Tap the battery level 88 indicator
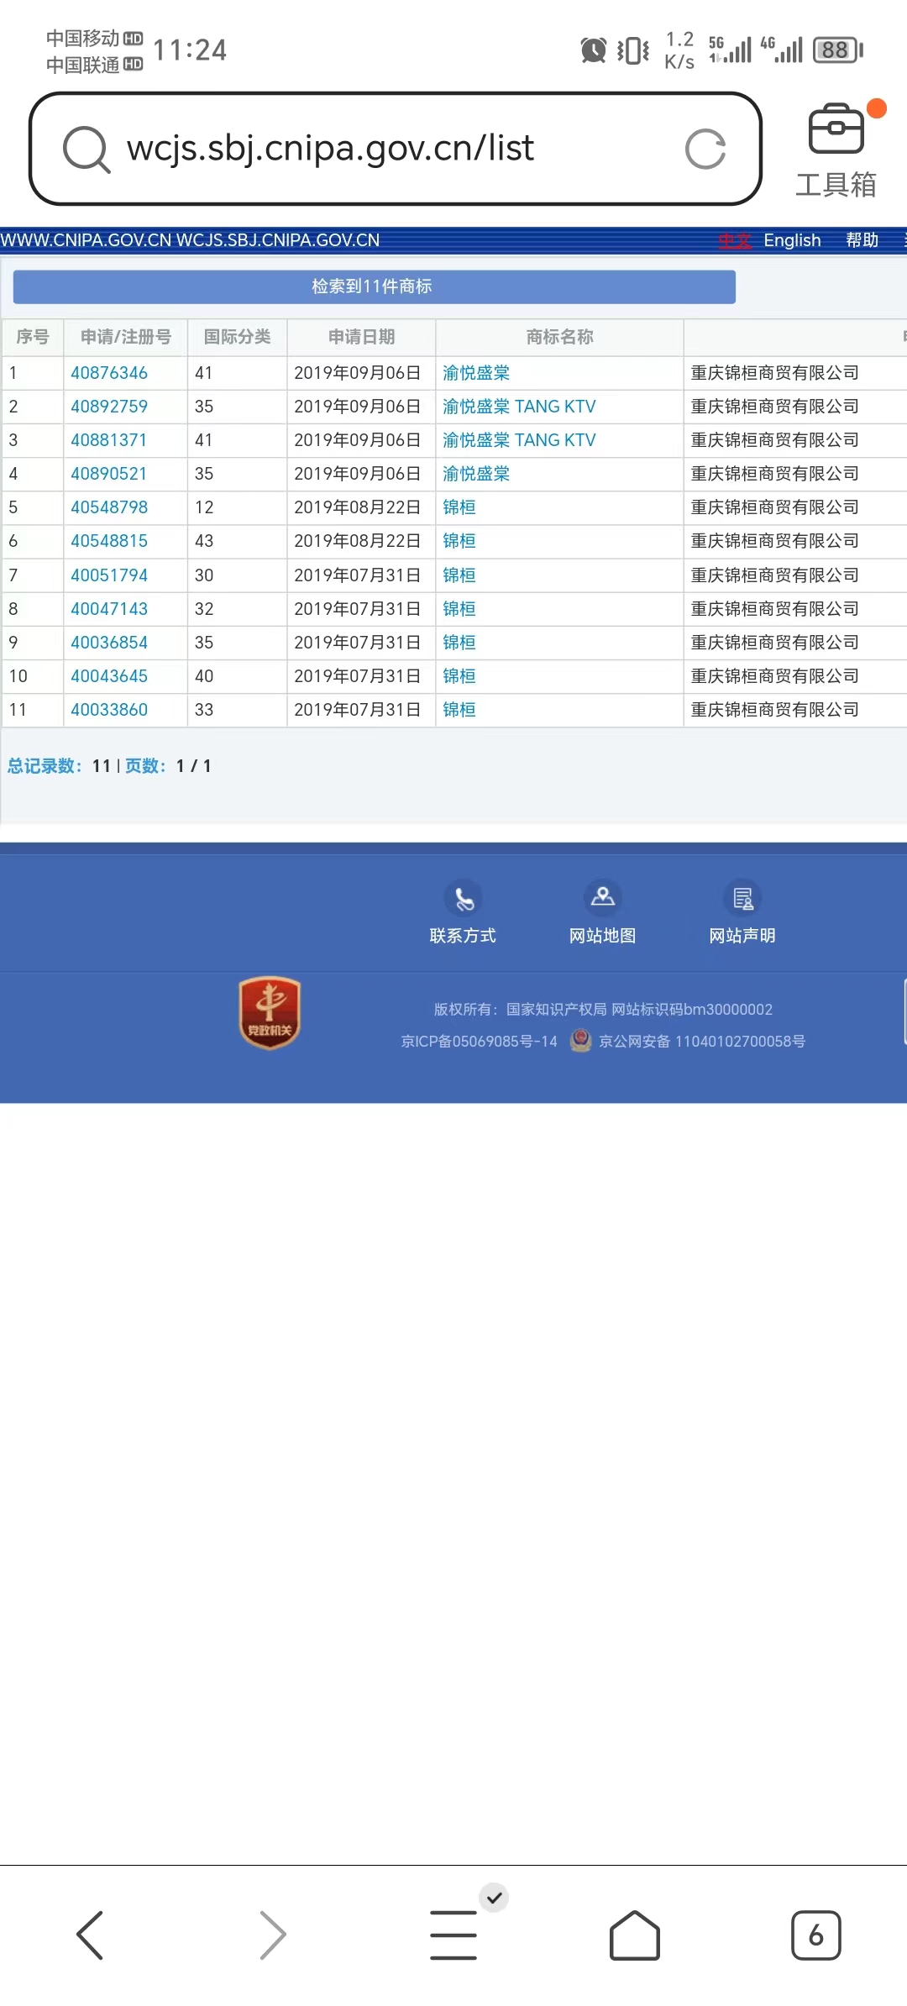907x2006 pixels. pyautogui.click(x=837, y=50)
